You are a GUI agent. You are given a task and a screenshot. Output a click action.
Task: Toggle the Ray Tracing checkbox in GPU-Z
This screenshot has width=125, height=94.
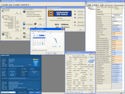click(78, 90)
